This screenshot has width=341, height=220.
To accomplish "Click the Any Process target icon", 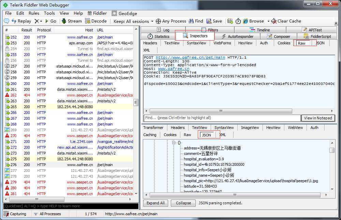I will [158, 21].
